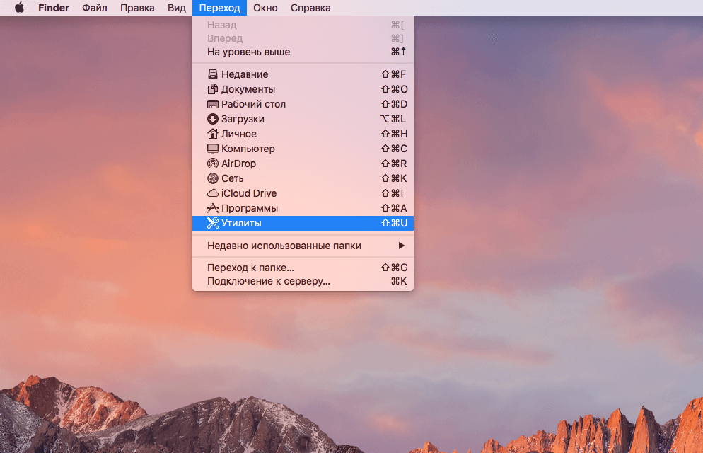Screen dimensions: 703x453
Task: Select На уровень выше menu item
Action: coord(248,52)
